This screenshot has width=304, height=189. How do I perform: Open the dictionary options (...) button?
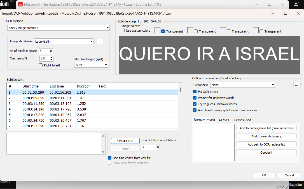pos(297,85)
